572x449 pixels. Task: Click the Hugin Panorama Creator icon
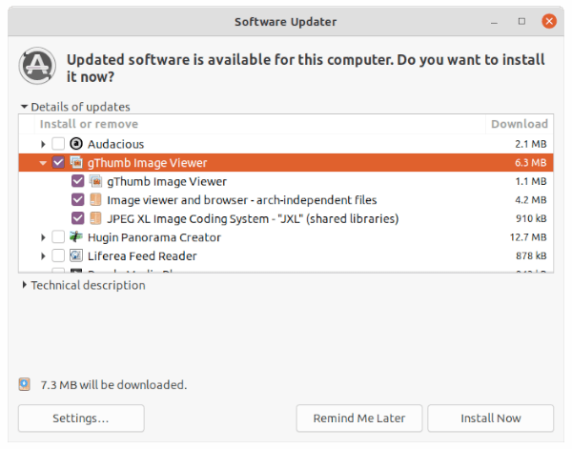click(76, 237)
